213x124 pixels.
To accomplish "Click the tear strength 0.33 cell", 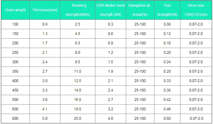I will point(167,81).
